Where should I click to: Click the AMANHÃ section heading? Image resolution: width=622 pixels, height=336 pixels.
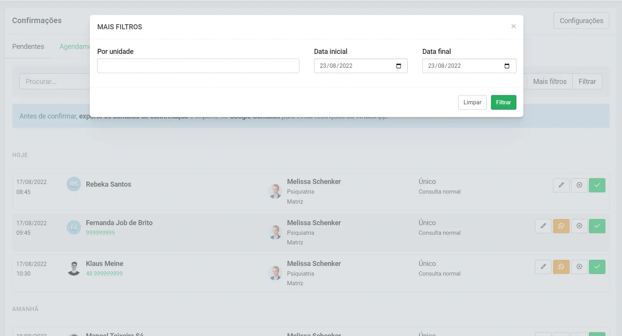pos(25,309)
